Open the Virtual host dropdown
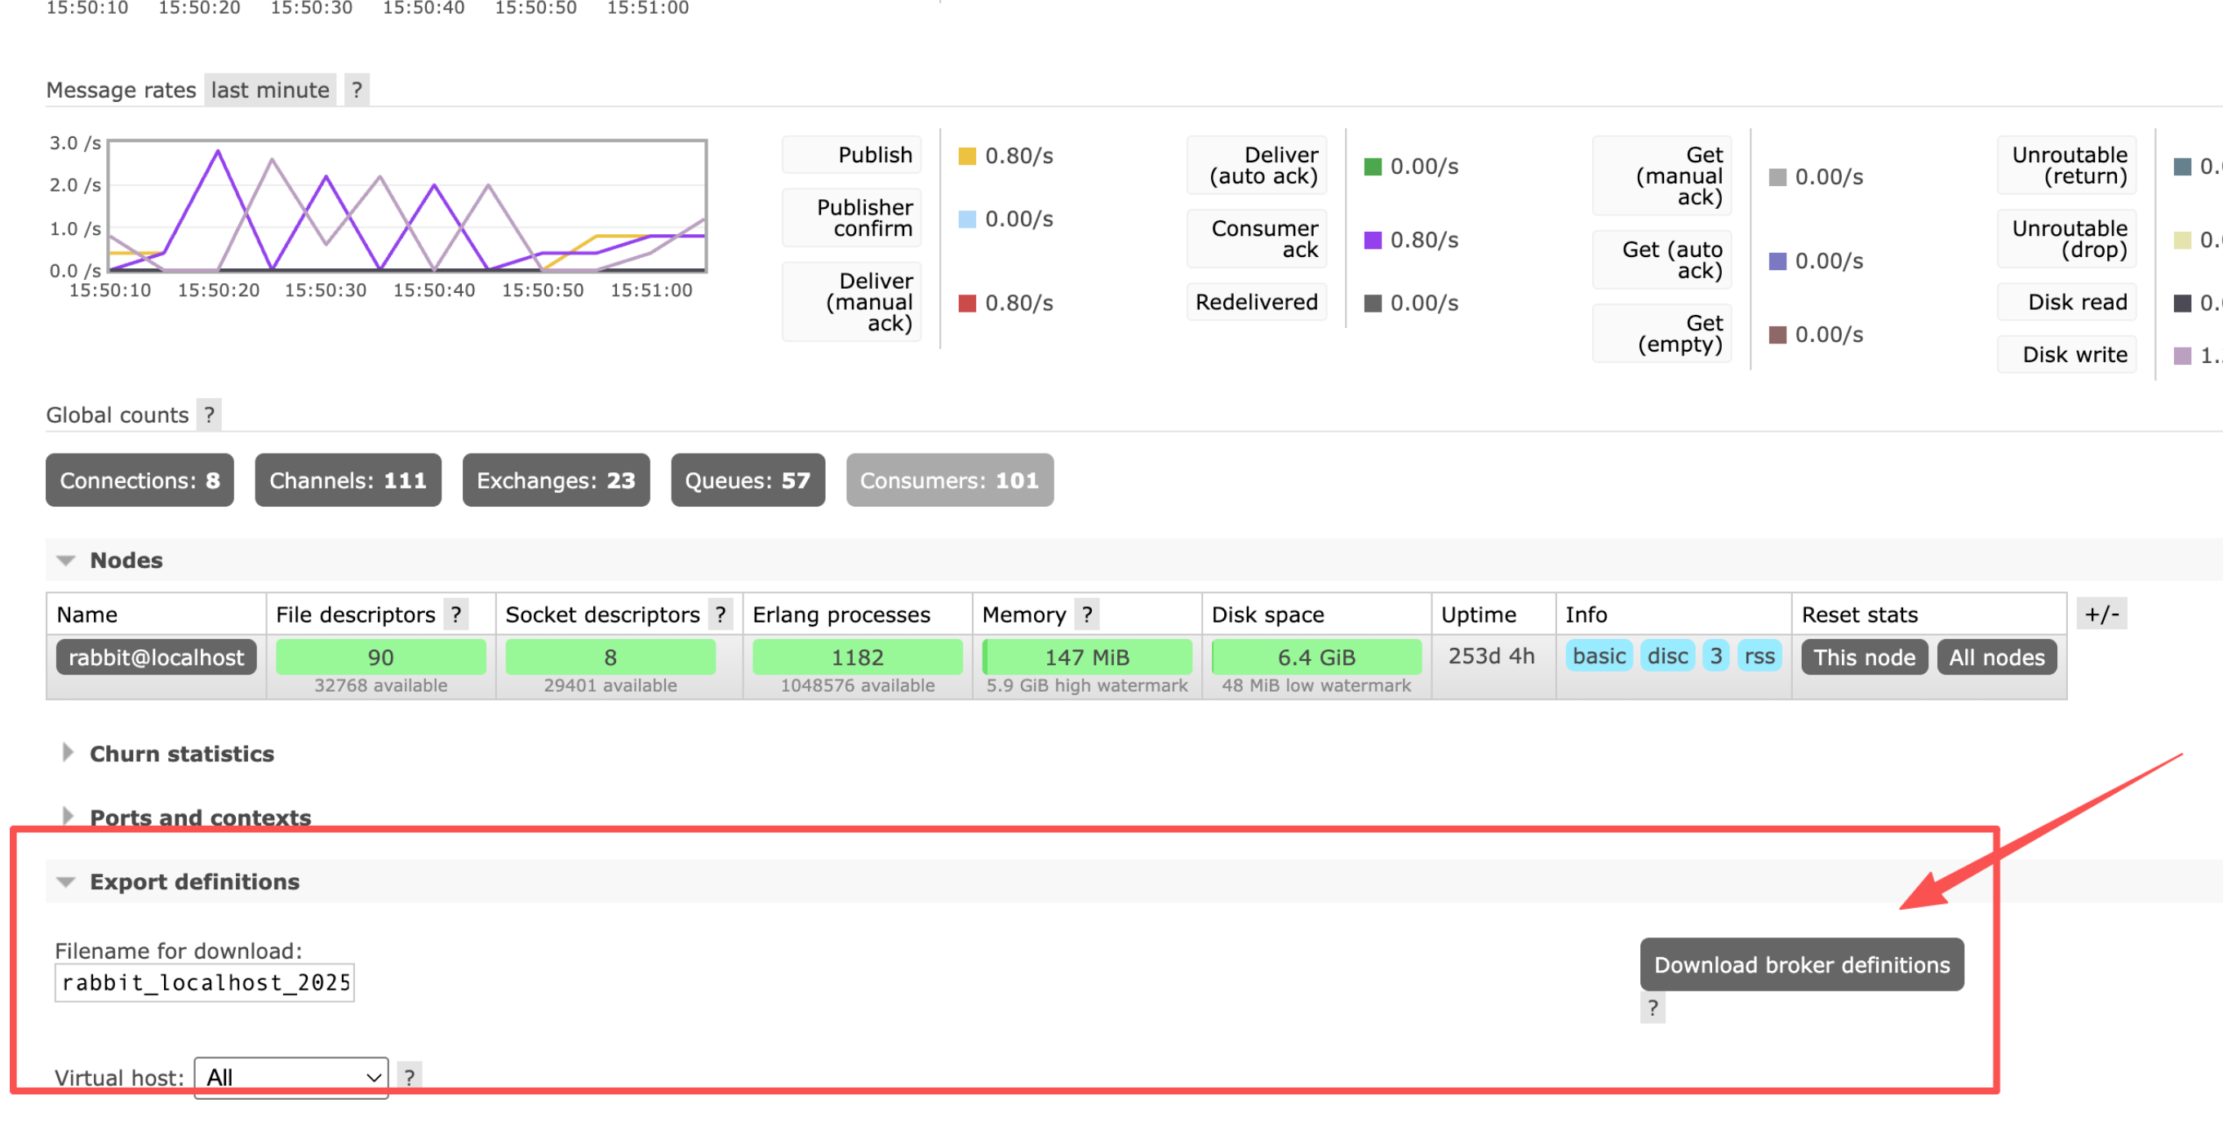Viewport: 2223px width, 1139px height. coord(291,1077)
